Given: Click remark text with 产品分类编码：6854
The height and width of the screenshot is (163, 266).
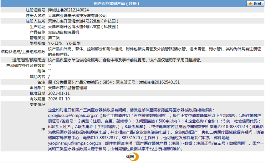Looking at the screenshot, I should (x=114, y=82).
